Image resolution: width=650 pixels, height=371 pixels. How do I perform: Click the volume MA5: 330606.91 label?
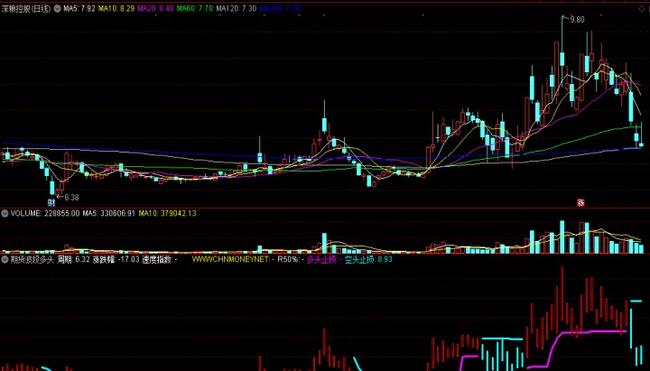click(109, 213)
